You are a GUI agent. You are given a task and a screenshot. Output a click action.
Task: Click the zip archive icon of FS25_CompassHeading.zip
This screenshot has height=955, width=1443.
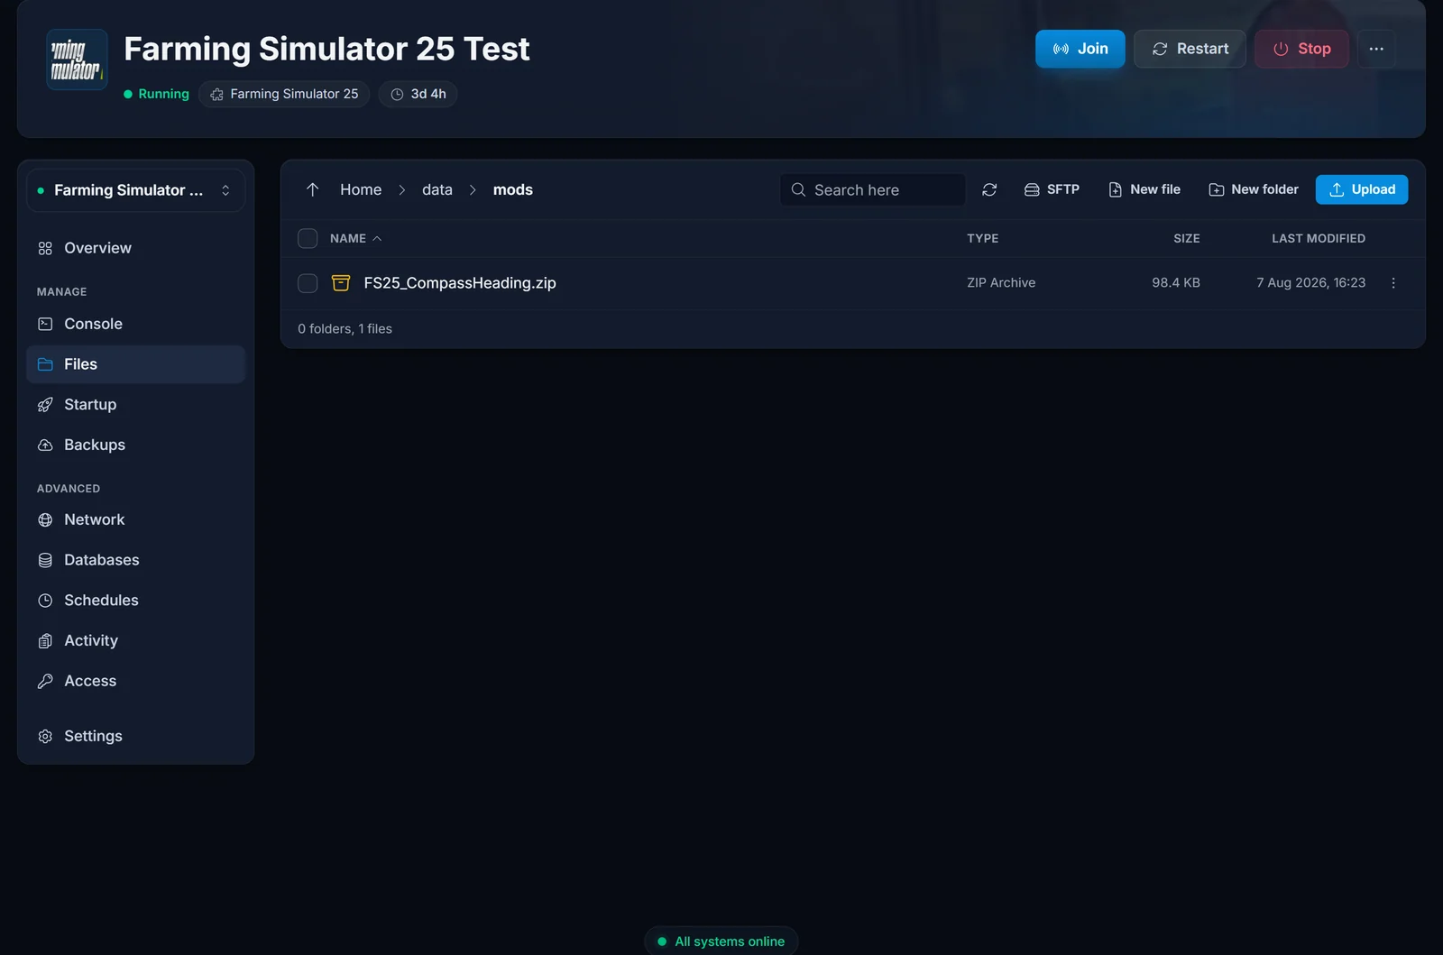341,283
